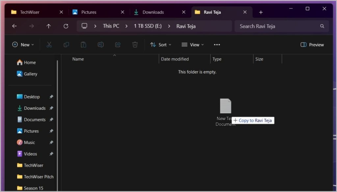Close the Downloads tab
This screenshot has width=337, height=192.
[x=184, y=12]
